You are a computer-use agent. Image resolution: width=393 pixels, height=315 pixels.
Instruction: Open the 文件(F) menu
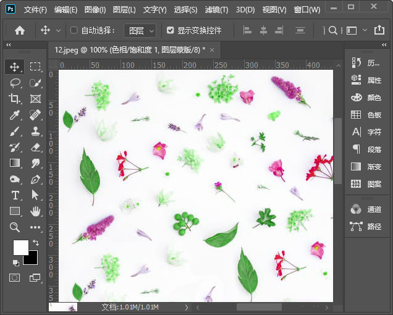[x=35, y=10]
